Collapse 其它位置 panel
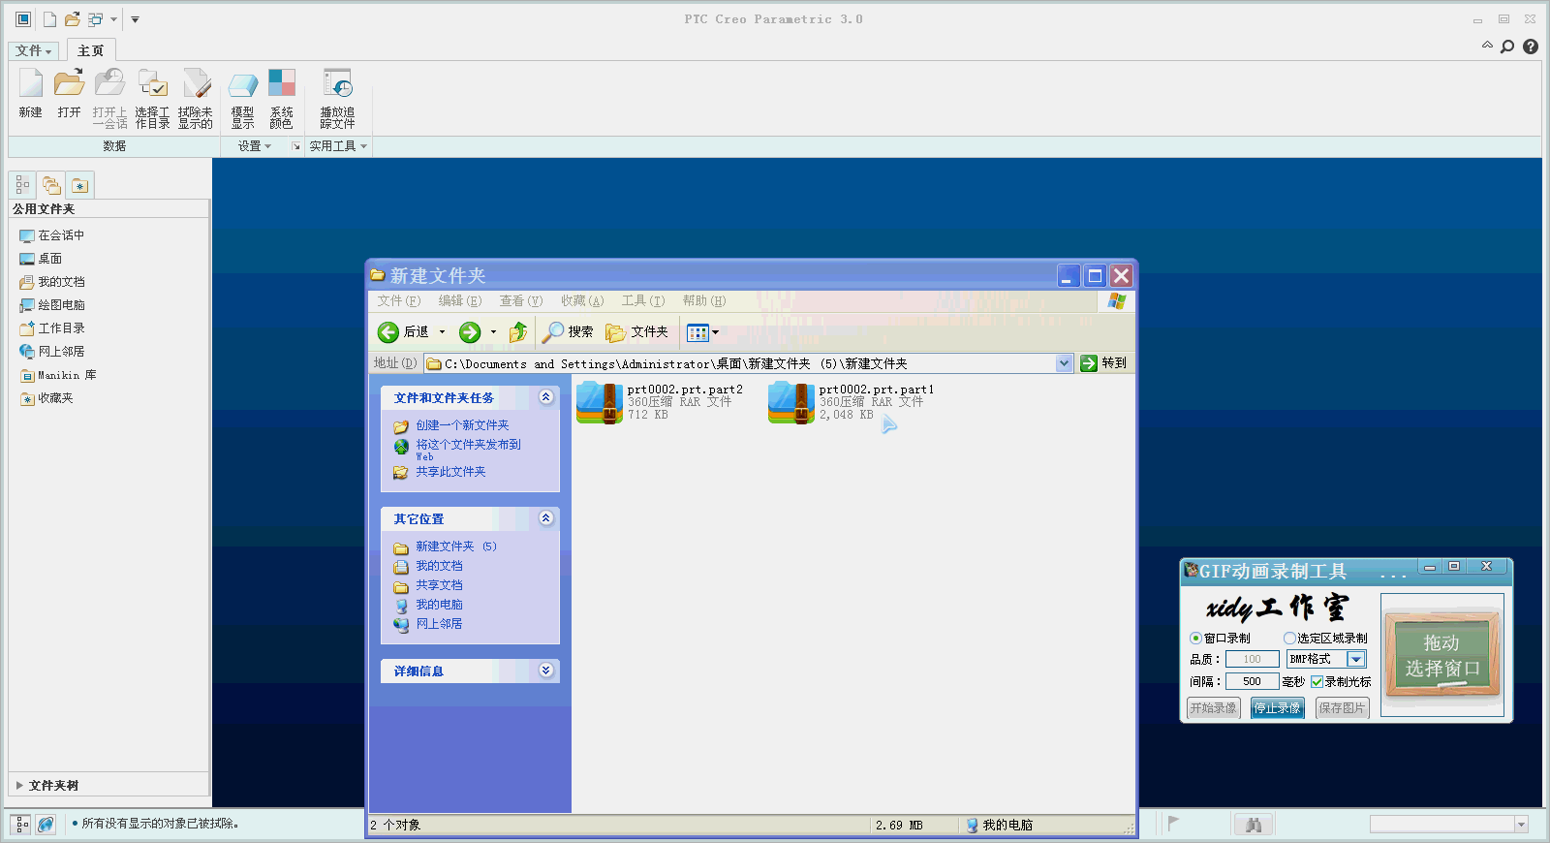 545,518
